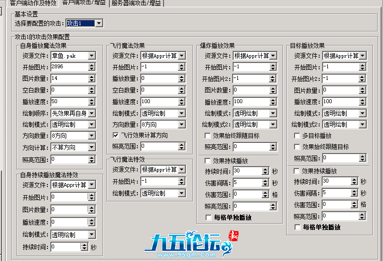Open 自身持续播放魔法特效 绘制模式 dropdown
This screenshot has height=261, width=383.
point(91,235)
